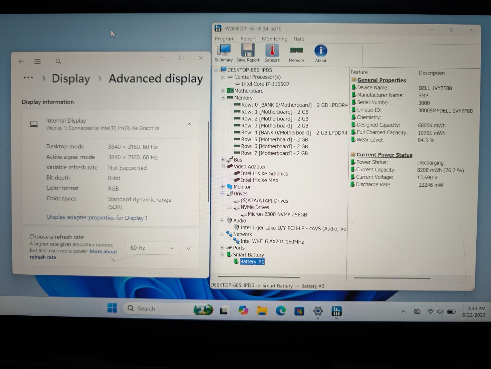The height and width of the screenshot is (369, 491).
Task: Select Battery #0 tree item
Action: [252, 261]
